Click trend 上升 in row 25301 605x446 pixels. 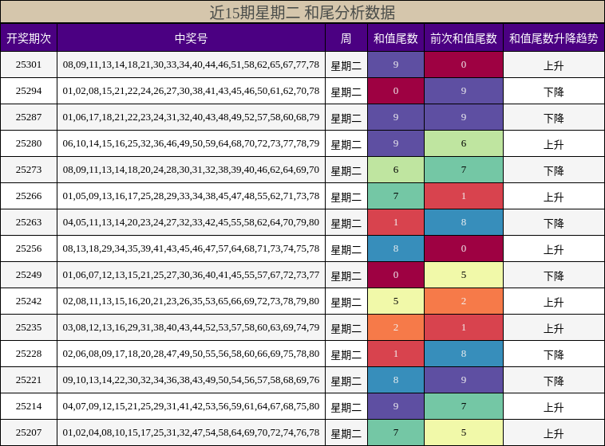click(554, 66)
